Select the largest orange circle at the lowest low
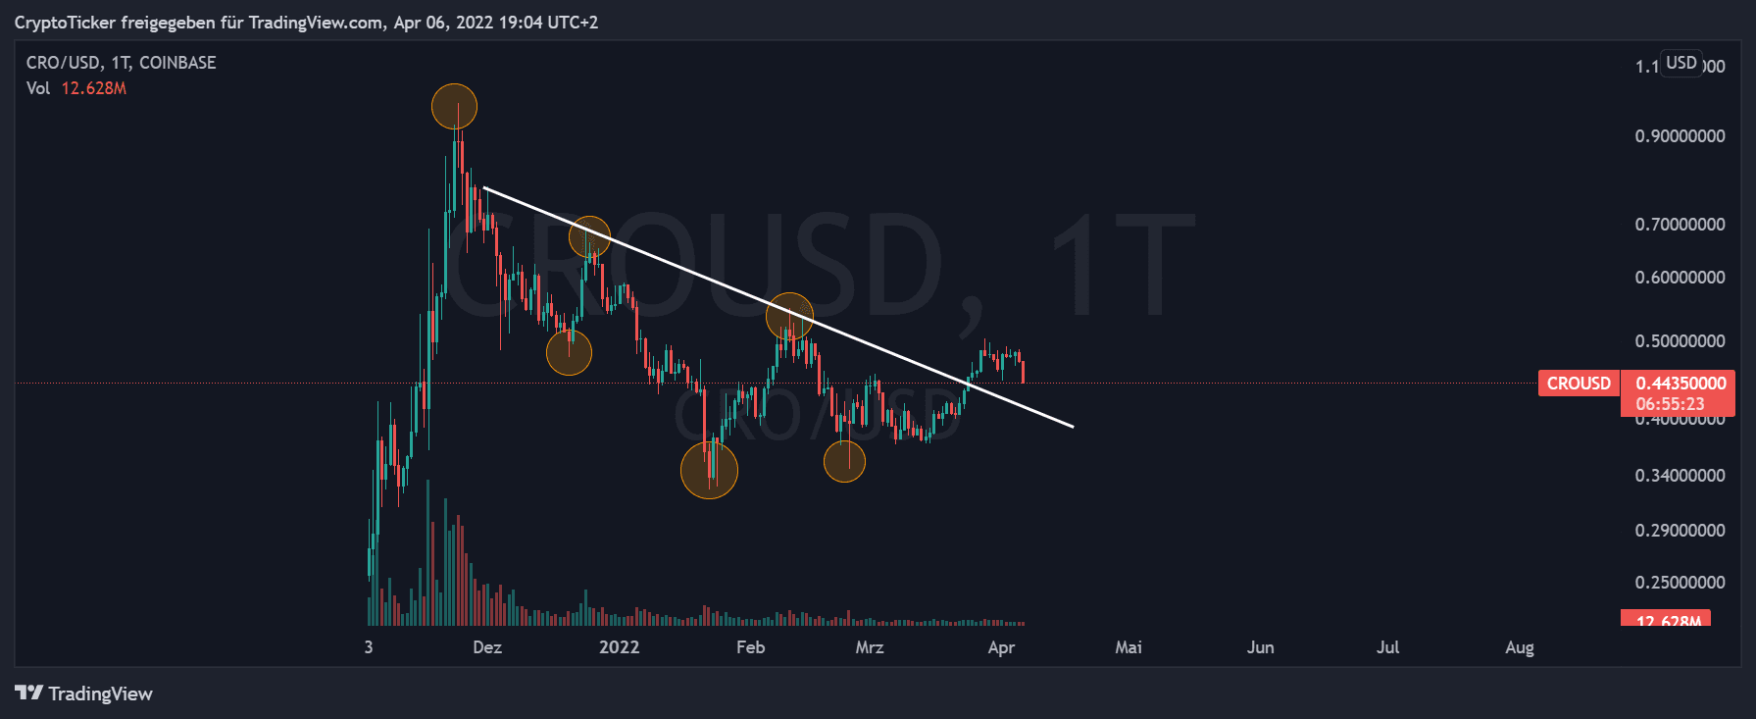Screen dimensions: 1756x719 point(709,470)
